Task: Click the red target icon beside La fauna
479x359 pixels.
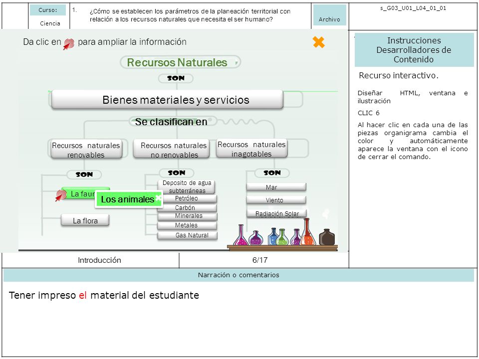Action: click(61, 195)
